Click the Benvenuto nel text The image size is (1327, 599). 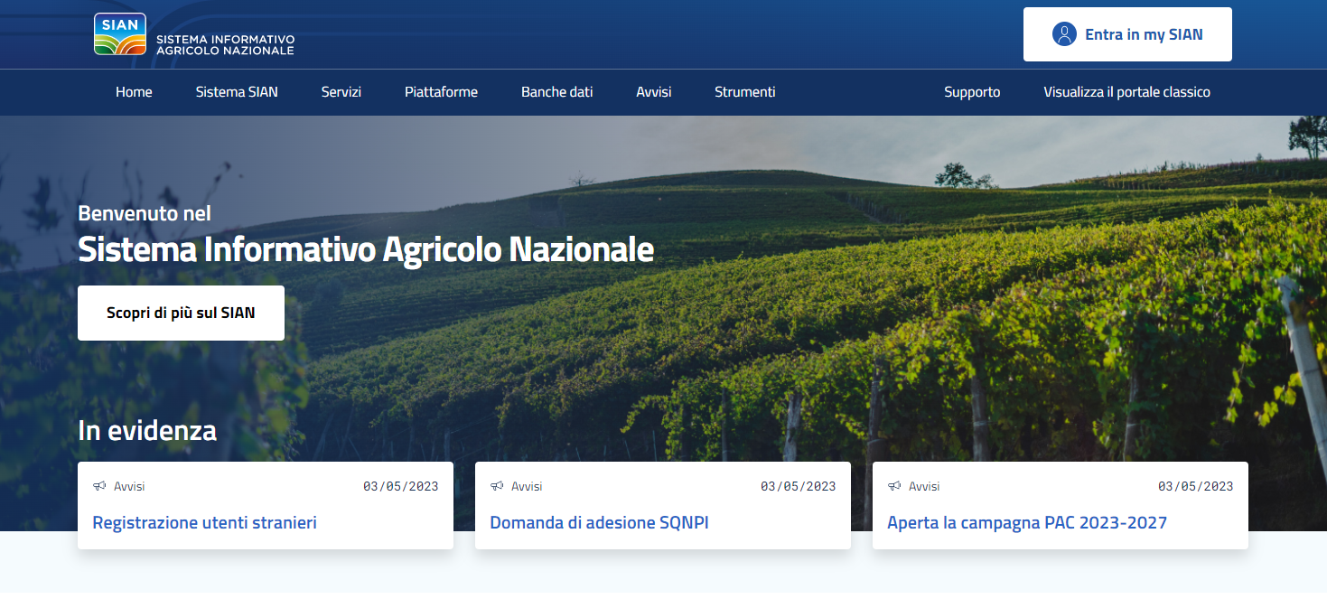tap(145, 214)
